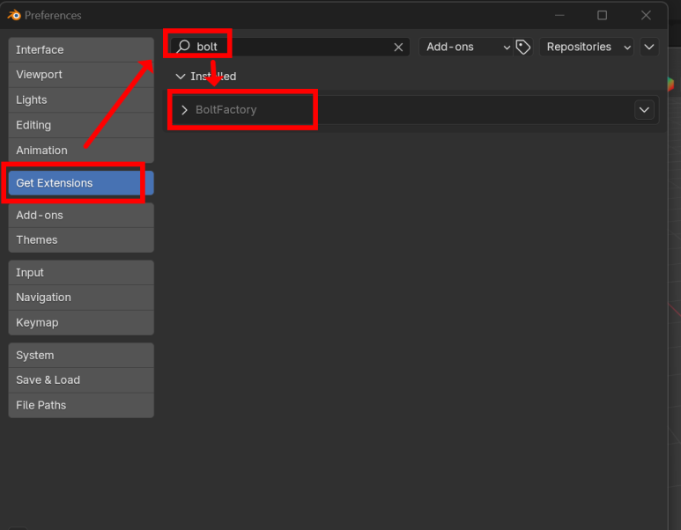Click the magnifier search icon

(x=183, y=47)
